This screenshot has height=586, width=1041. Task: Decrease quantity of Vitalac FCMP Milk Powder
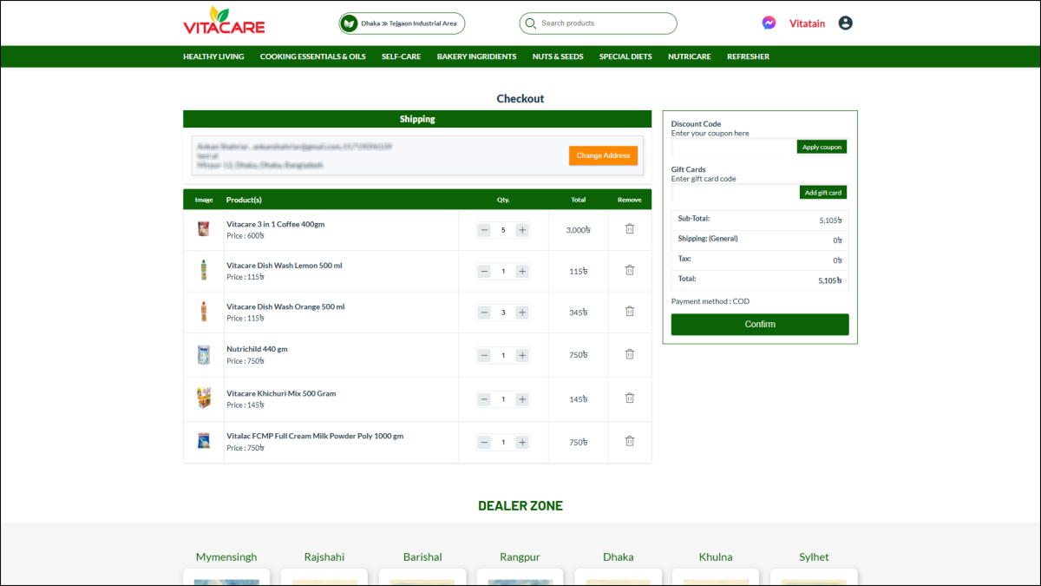coord(484,442)
